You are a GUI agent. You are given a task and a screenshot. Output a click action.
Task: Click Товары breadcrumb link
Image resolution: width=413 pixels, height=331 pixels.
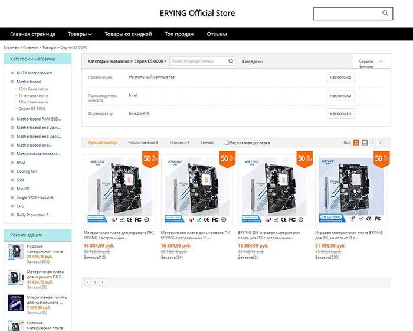point(49,47)
